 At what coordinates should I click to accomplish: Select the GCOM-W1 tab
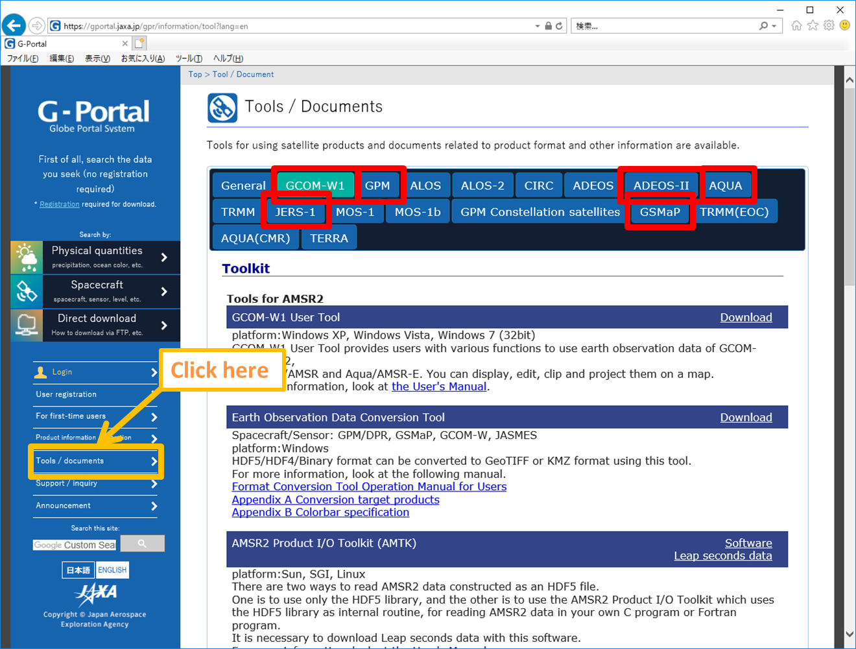pyautogui.click(x=315, y=185)
